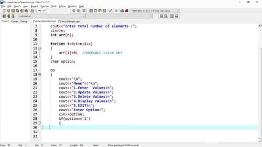Screen dimensions: 262x147
Task: Click the Open file toolbar icon
Action: 9,11
